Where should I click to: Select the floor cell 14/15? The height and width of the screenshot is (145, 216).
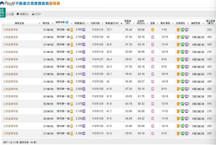click(x=165, y=81)
